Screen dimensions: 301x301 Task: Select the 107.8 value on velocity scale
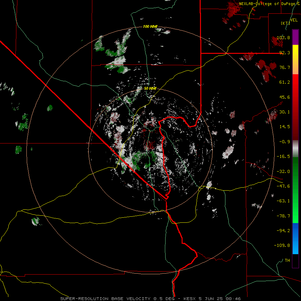pos(283,37)
